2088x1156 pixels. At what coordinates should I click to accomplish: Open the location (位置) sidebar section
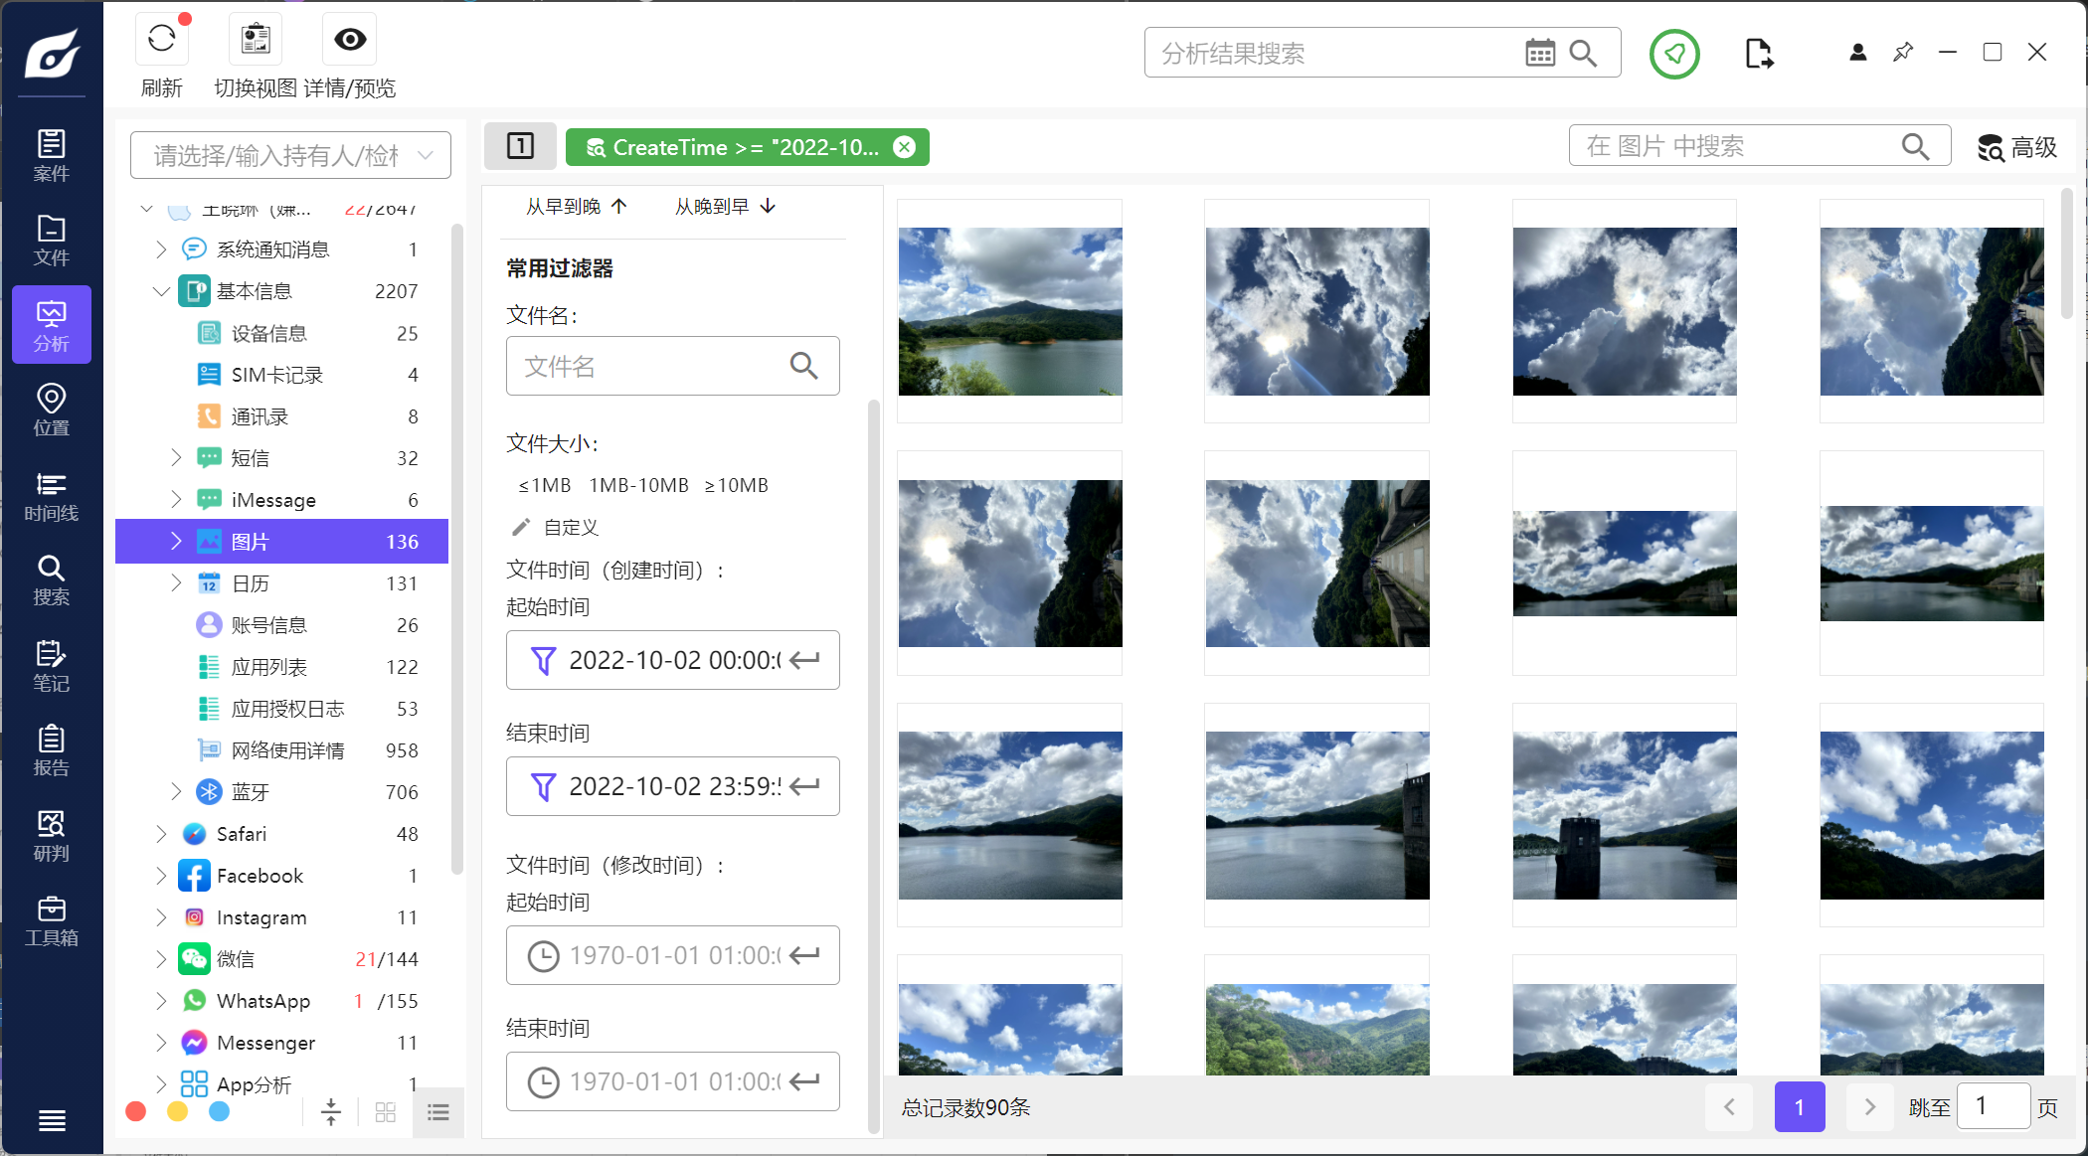pos(52,411)
